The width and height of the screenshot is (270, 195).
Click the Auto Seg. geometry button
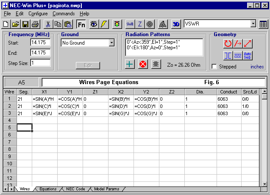(248, 56)
